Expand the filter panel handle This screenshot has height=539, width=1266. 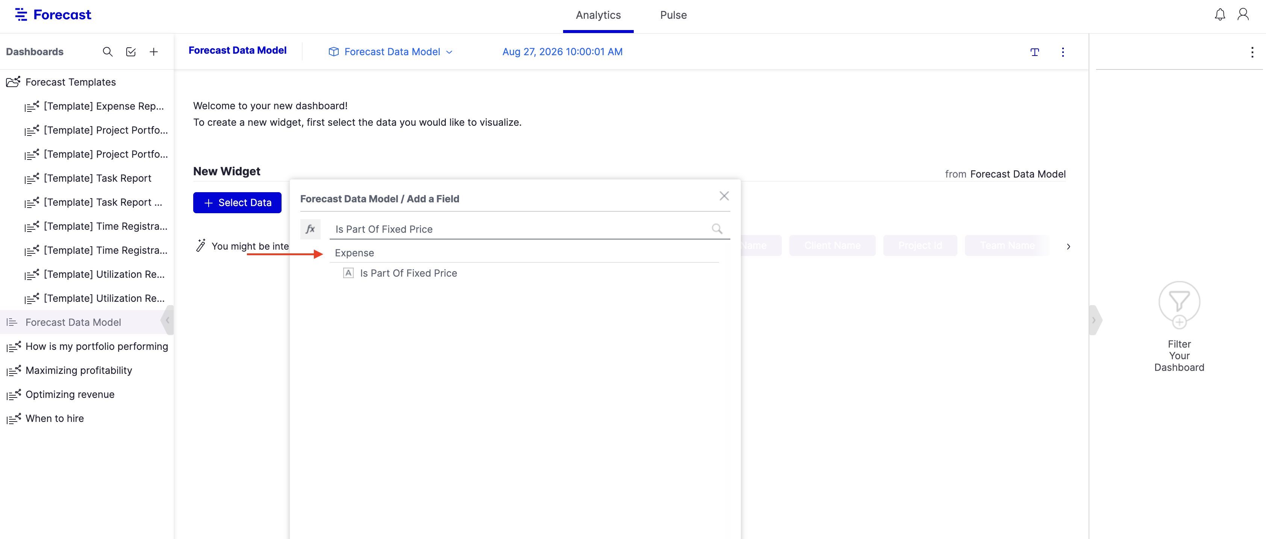click(1095, 320)
